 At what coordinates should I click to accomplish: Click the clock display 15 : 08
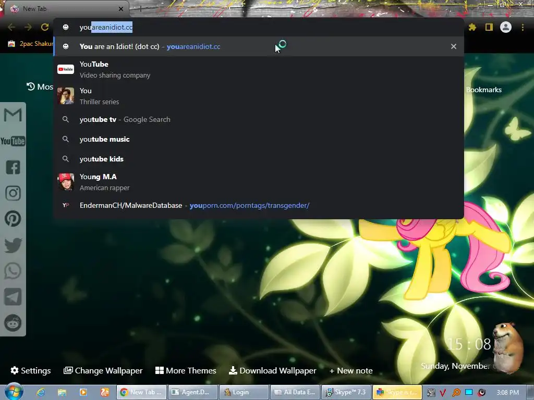469,344
